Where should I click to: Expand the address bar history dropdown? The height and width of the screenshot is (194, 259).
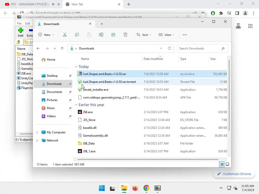click(x=161, y=48)
